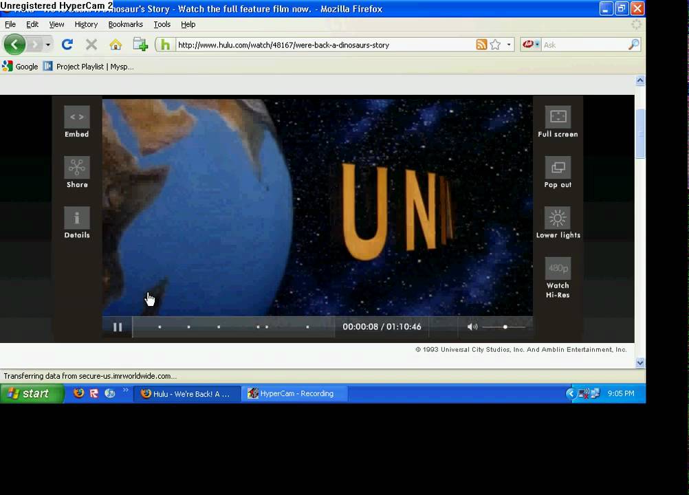
Task: Stop loading the page
Action: tap(91, 45)
